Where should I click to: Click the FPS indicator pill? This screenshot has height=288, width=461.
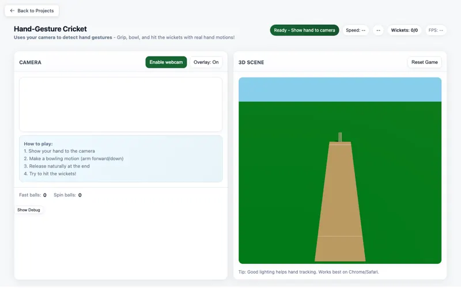pyautogui.click(x=436, y=30)
